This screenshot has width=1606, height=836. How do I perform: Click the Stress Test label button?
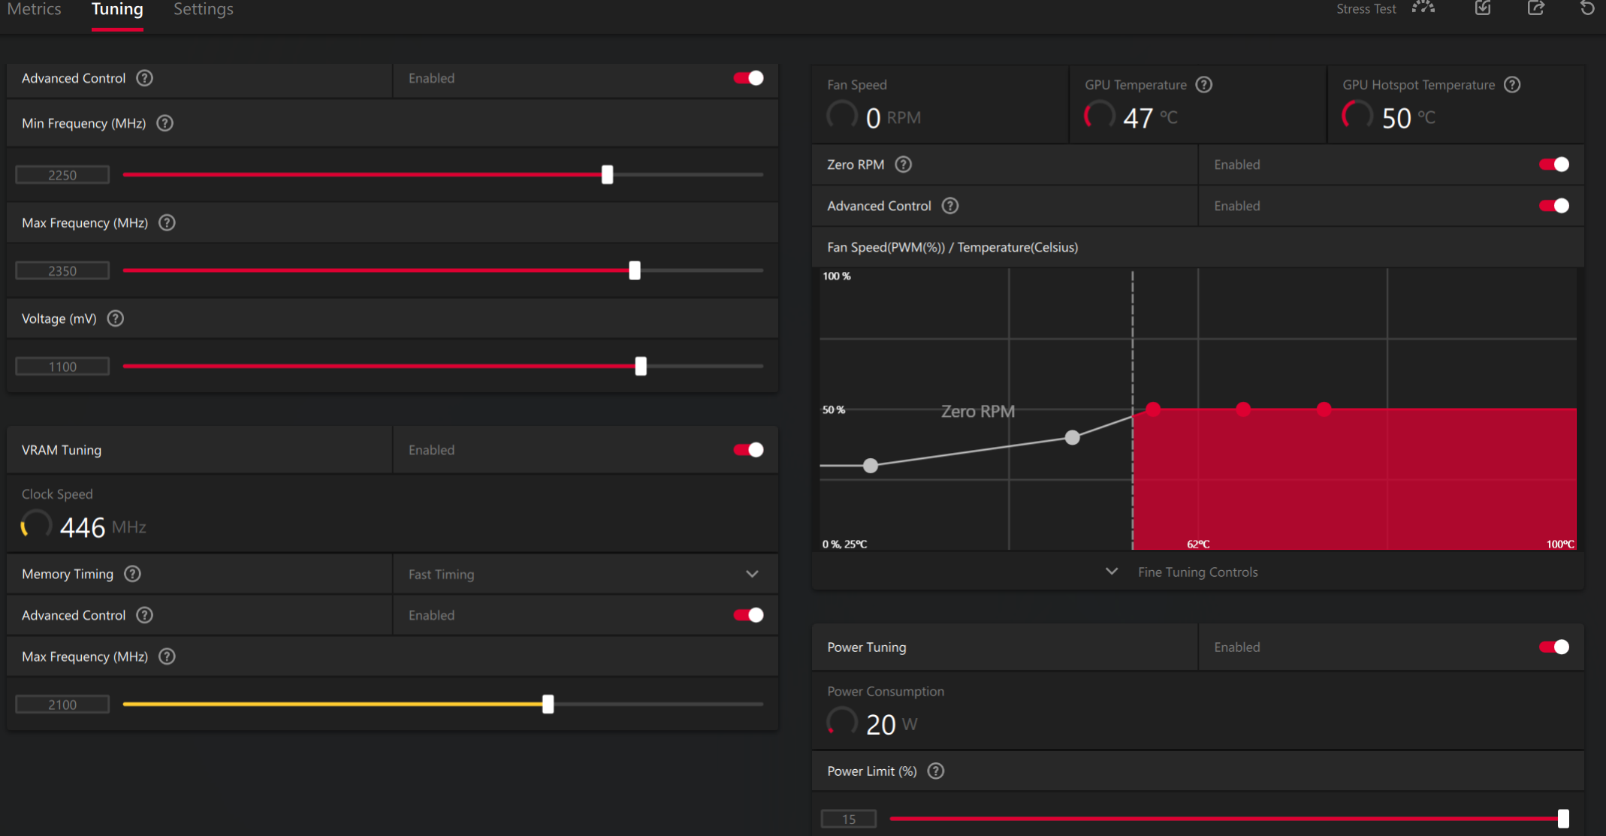coord(1365,9)
